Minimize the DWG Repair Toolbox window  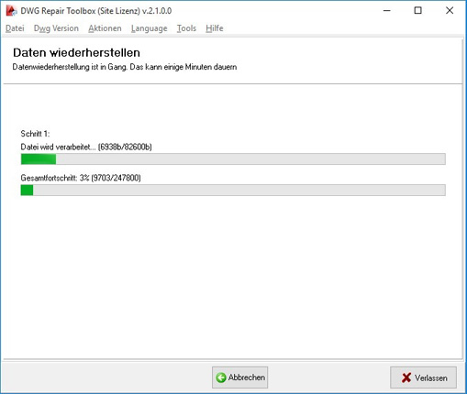click(387, 11)
